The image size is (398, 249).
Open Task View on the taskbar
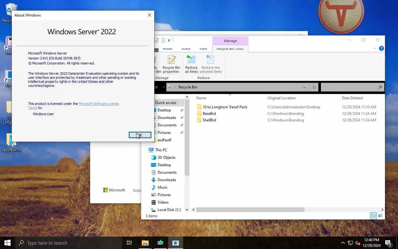click(x=129, y=243)
